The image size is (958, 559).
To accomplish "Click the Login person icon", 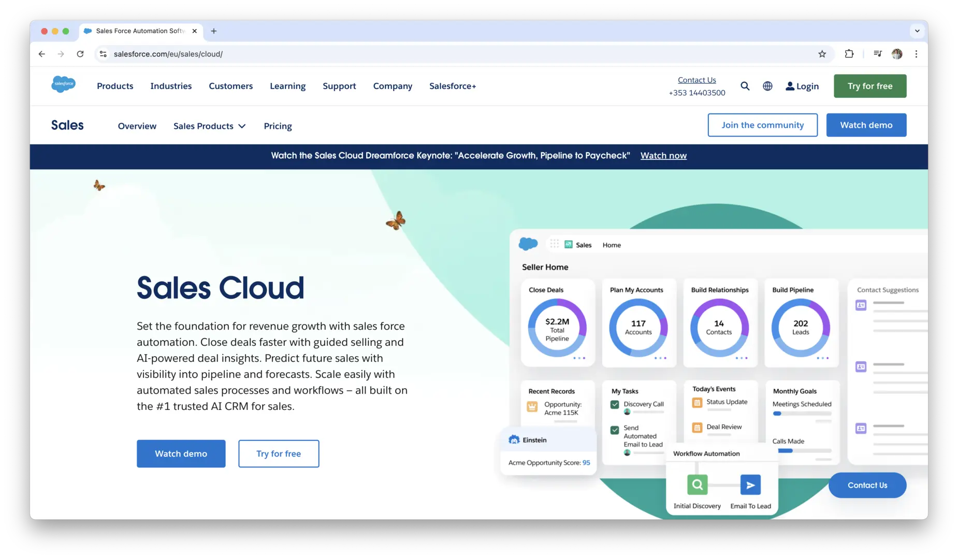I will pyautogui.click(x=790, y=86).
